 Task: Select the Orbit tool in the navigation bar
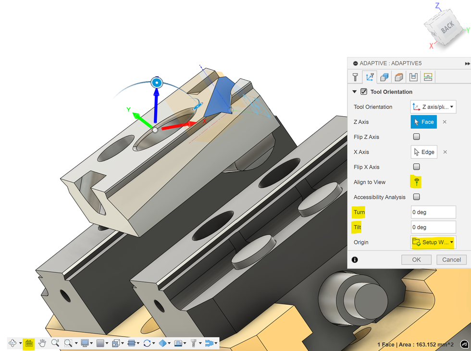click(x=13, y=343)
